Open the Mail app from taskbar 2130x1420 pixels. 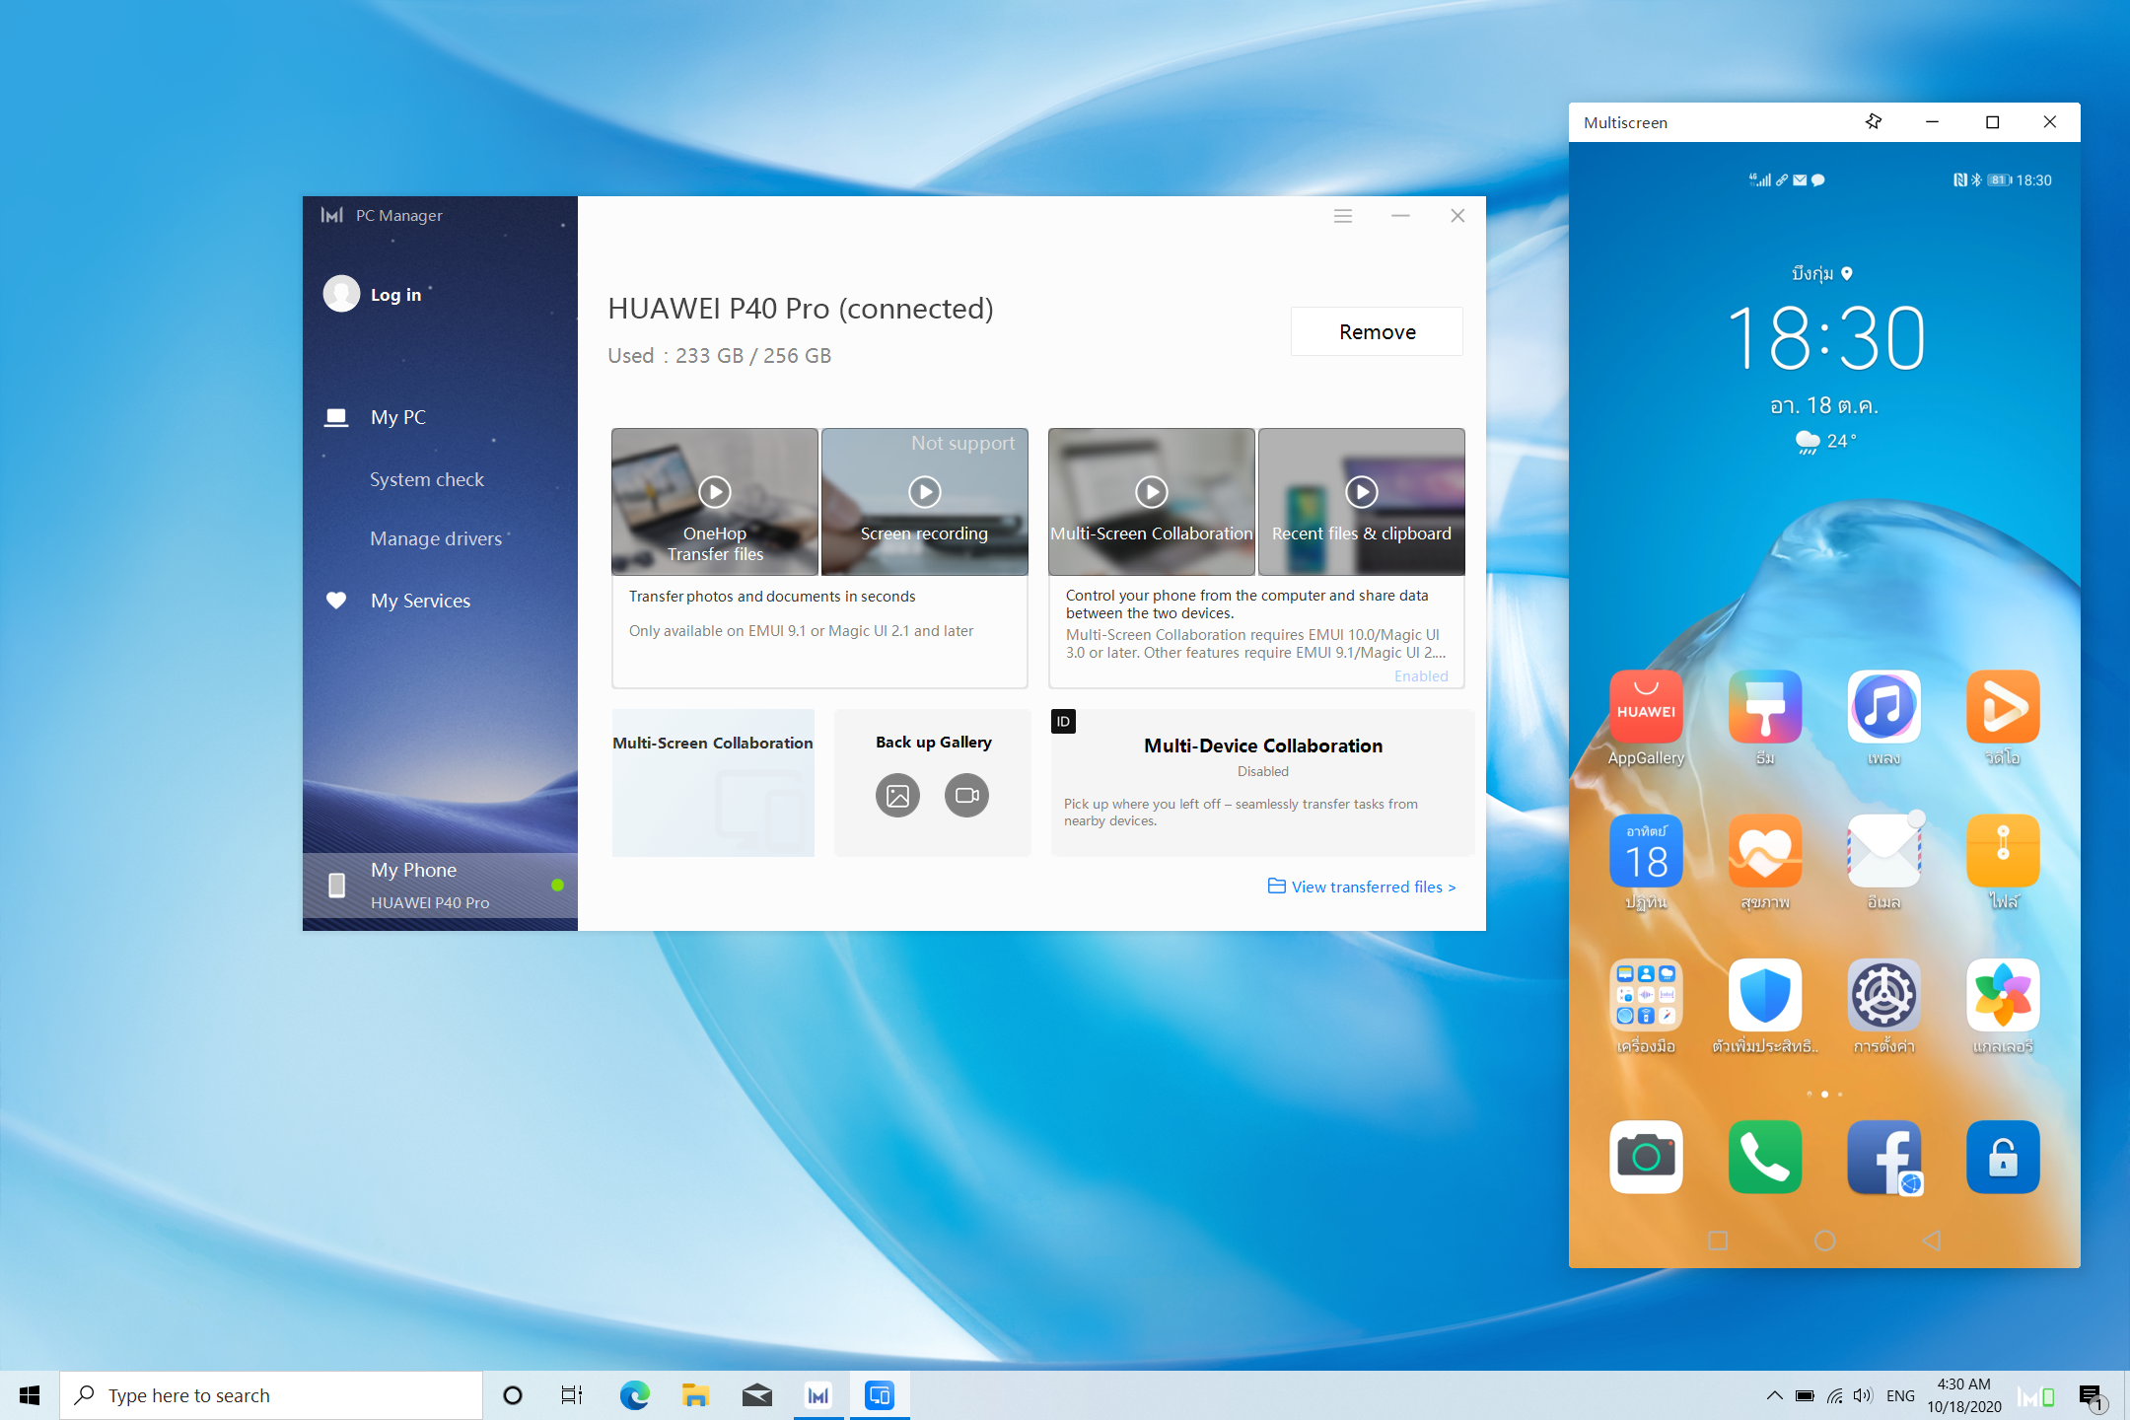[757, 1395]
